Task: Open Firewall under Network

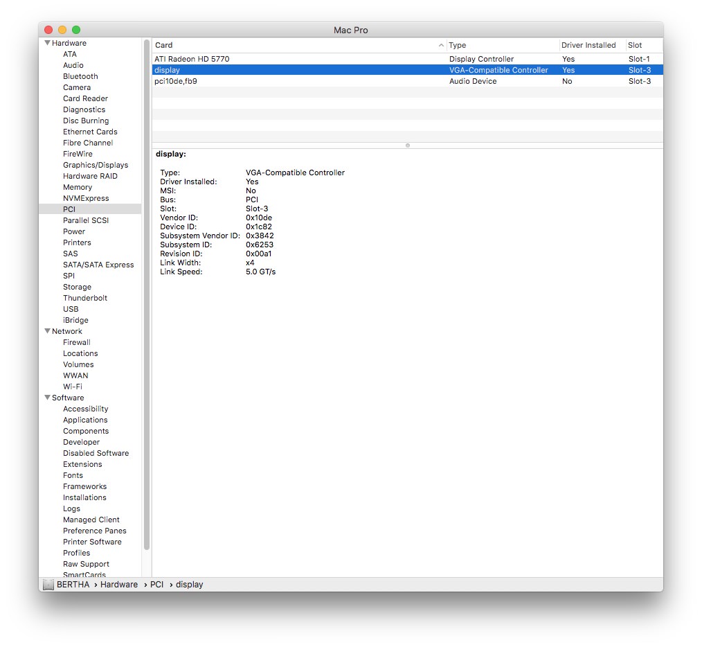Action: point(77,342)
